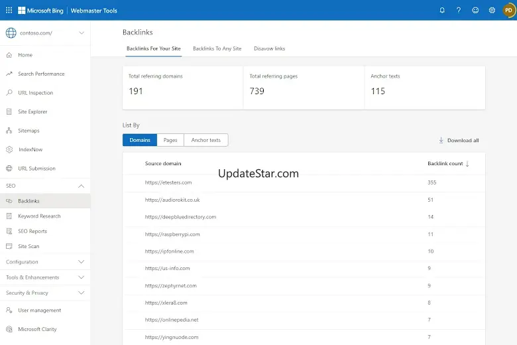
Task: Click backlink count 51
Action: 431,200
